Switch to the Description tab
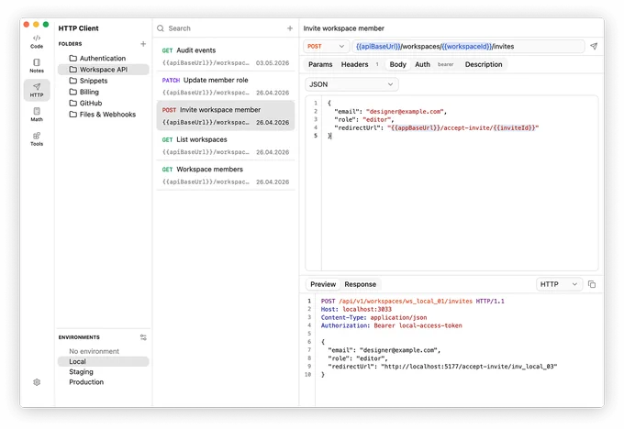This screenshot has height=429, width=624. [x=484, y=64]
